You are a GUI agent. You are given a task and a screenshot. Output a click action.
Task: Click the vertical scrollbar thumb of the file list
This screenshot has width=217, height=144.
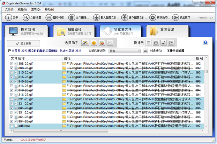tap(206, 71)
